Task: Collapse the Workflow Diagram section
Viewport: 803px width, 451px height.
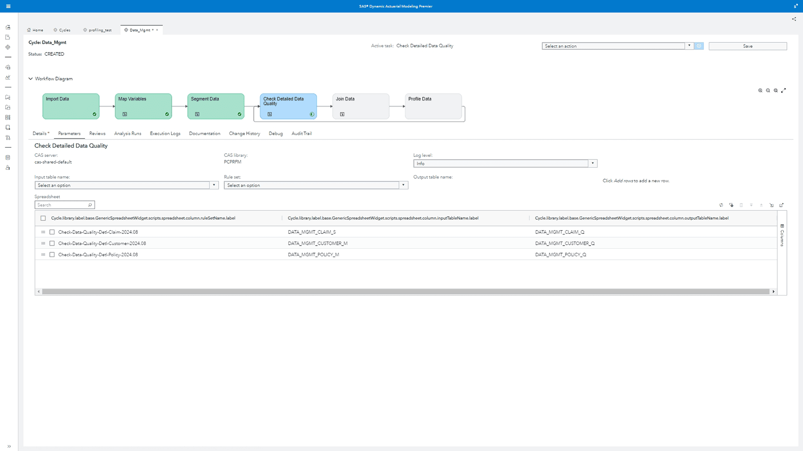Action: (x=31, y=79)
